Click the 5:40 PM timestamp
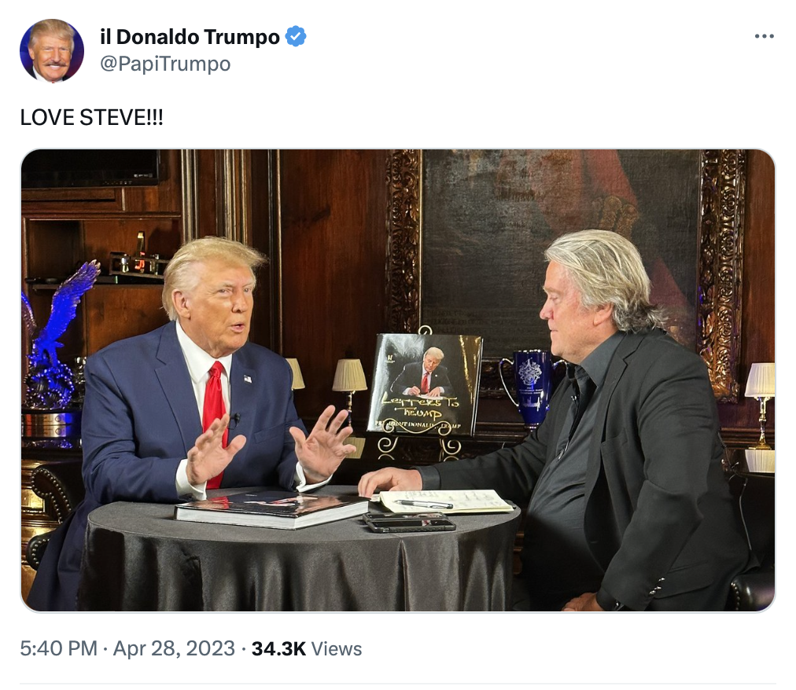This screenshot has height=690, width=796. pos(58,648)
